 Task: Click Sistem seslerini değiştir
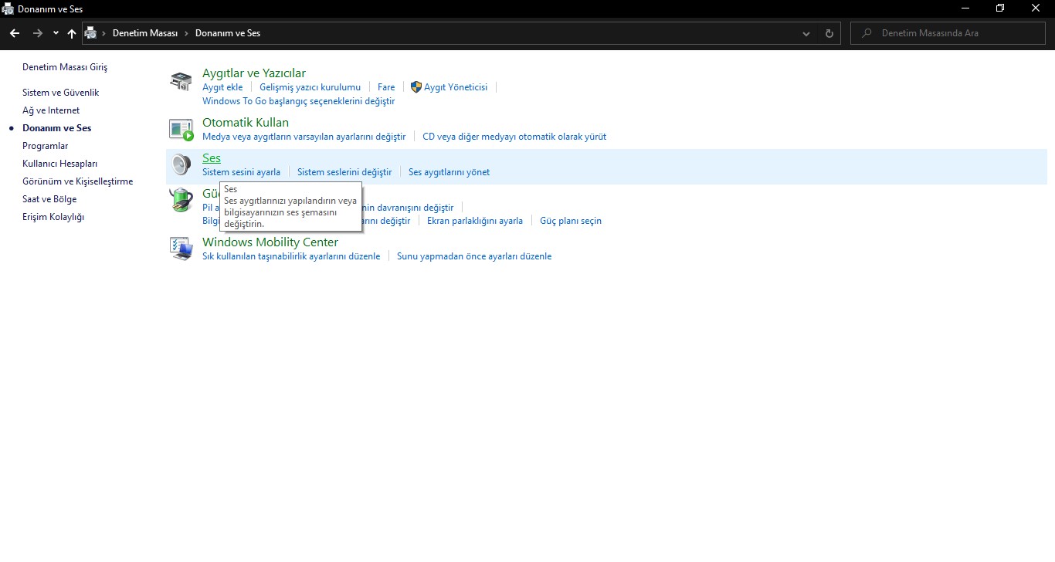[x=344, y=172]
